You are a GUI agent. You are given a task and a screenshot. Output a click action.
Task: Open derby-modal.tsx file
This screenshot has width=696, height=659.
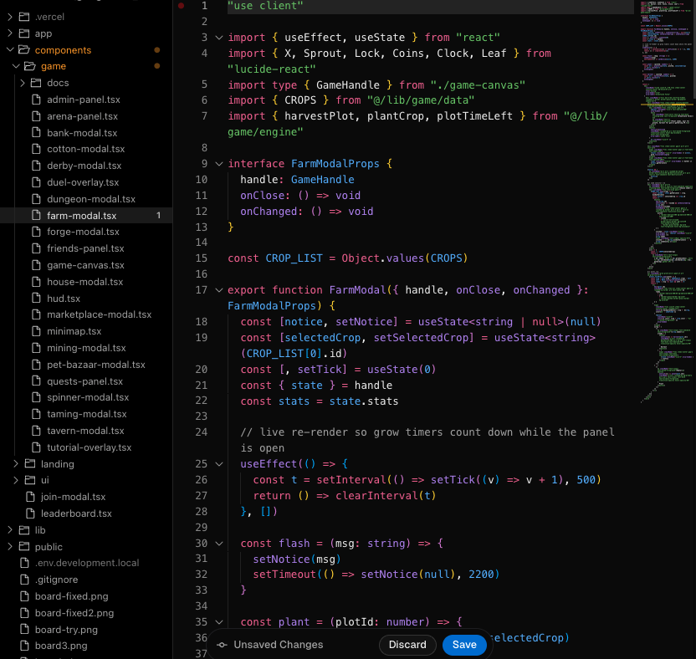[x=84, y=166]
